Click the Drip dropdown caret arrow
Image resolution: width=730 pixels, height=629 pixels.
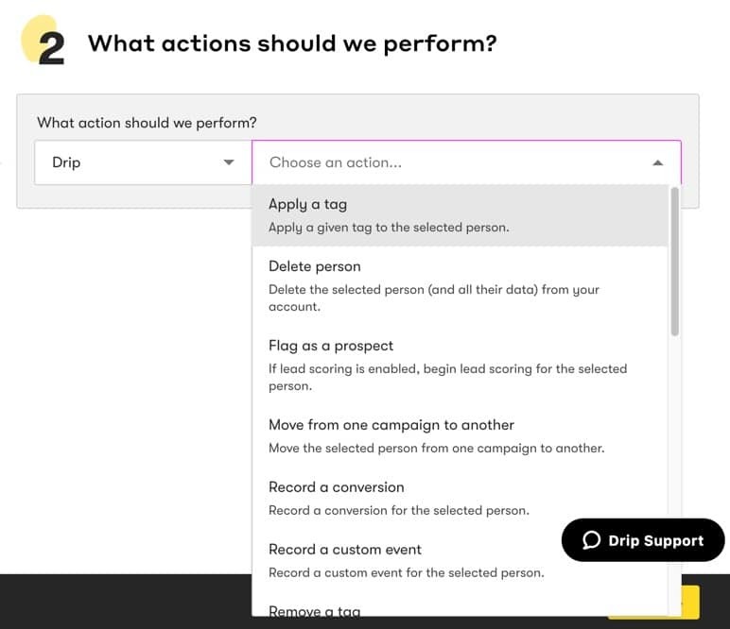[229, 162]
